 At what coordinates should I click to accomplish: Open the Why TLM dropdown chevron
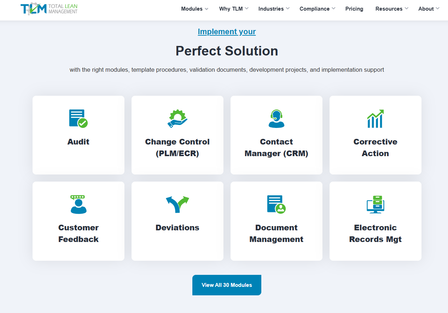coord(246,8)
